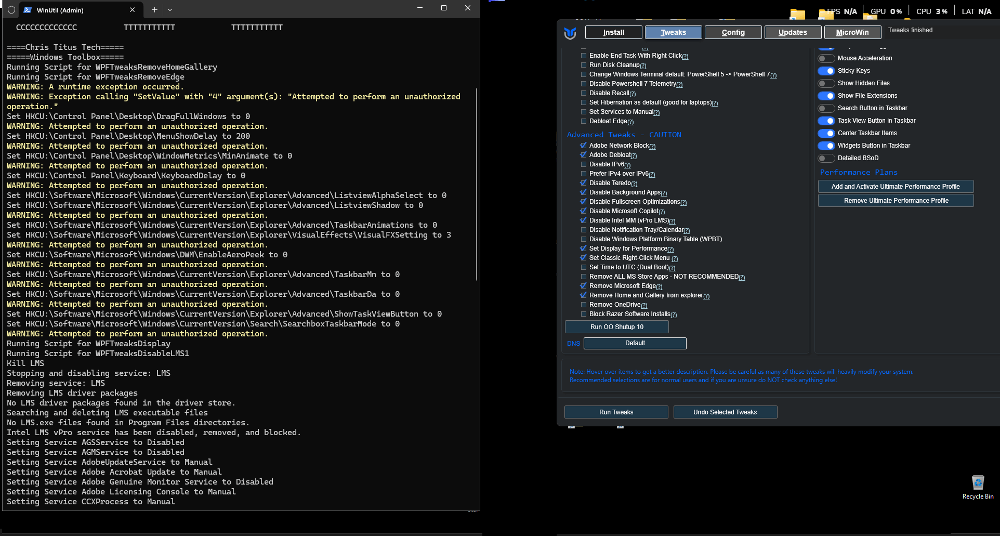Open the MicroWin tab
This screenshot has width=1000, height=536.
pos(852,32)
